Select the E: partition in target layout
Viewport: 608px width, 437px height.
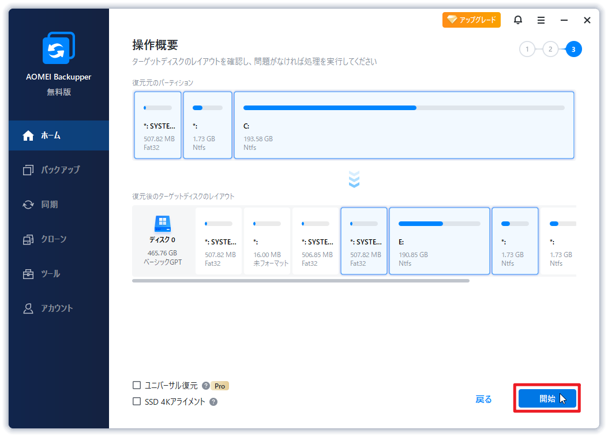tap(439, 241)
